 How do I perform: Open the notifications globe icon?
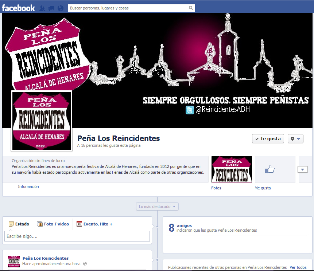61,8
